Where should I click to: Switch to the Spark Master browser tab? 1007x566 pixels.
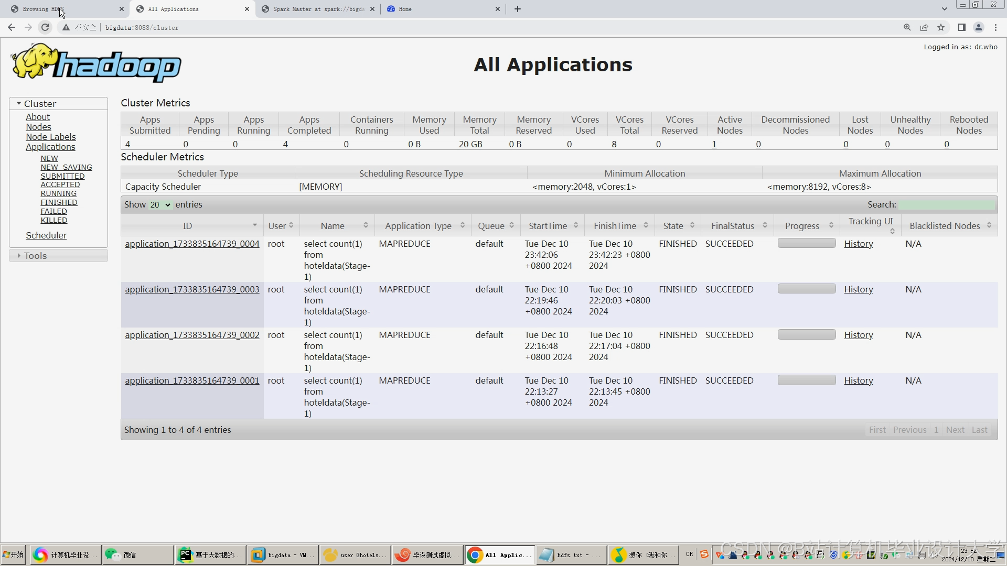point(314,9)
